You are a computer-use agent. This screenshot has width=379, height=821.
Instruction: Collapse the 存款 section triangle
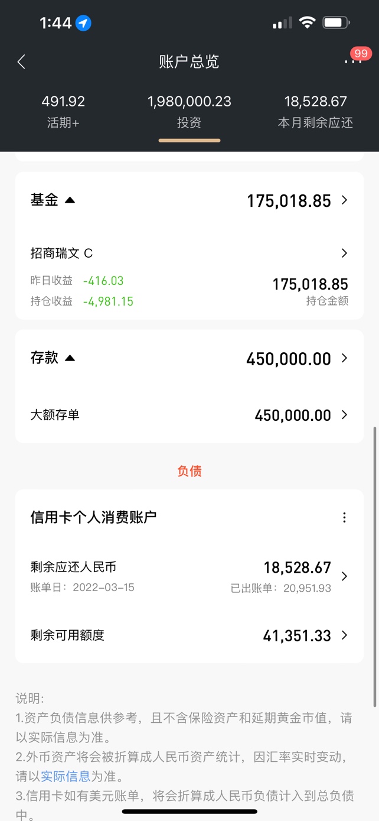click(x=70, y=358)
